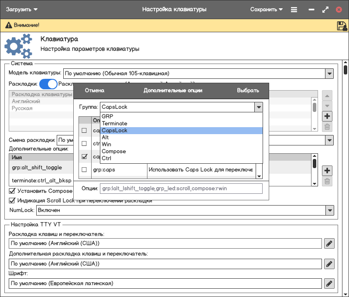Enable the grp:caps checkbox
This screenshot has height=297, width=349.
(x=84, y=170)
